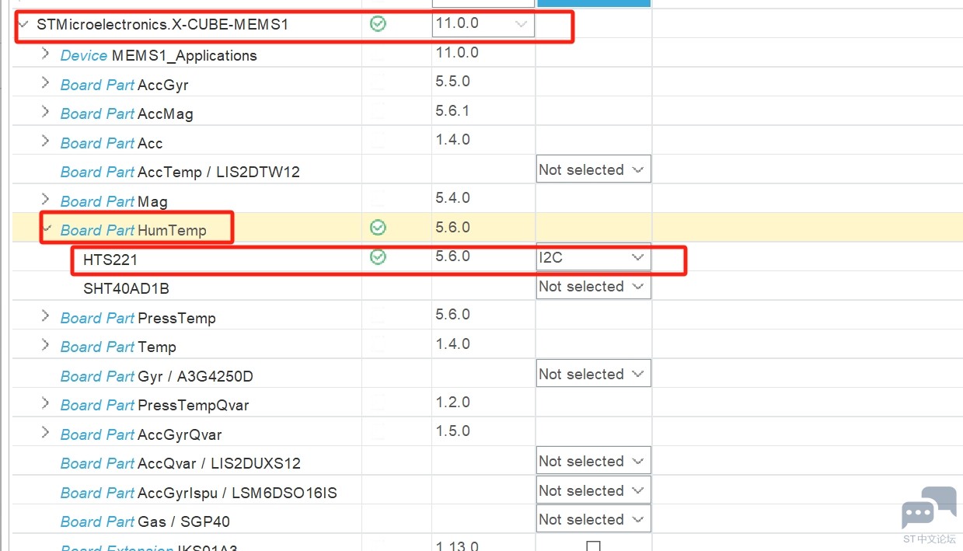
Task: Expand the Board Part PressTemp node
Action: (x=45, y=317)
